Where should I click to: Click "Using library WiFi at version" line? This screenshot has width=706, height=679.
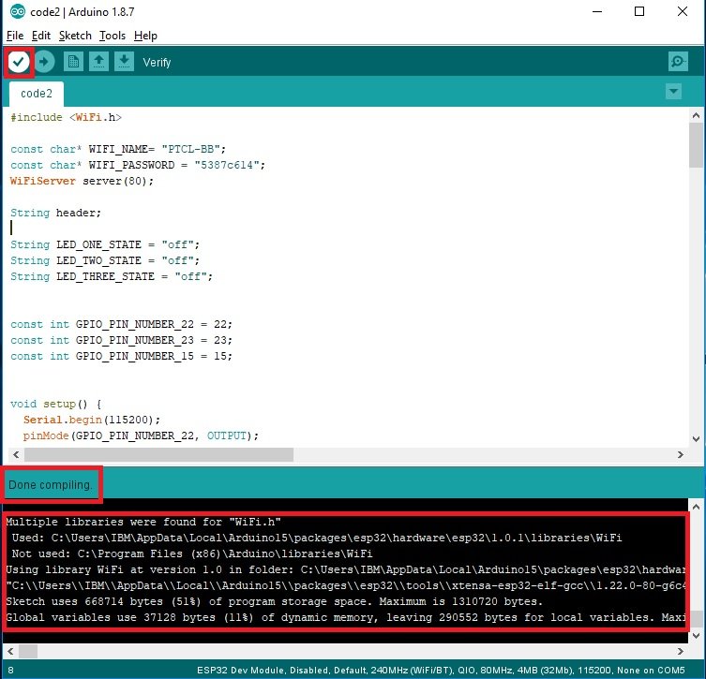[345, 569]
